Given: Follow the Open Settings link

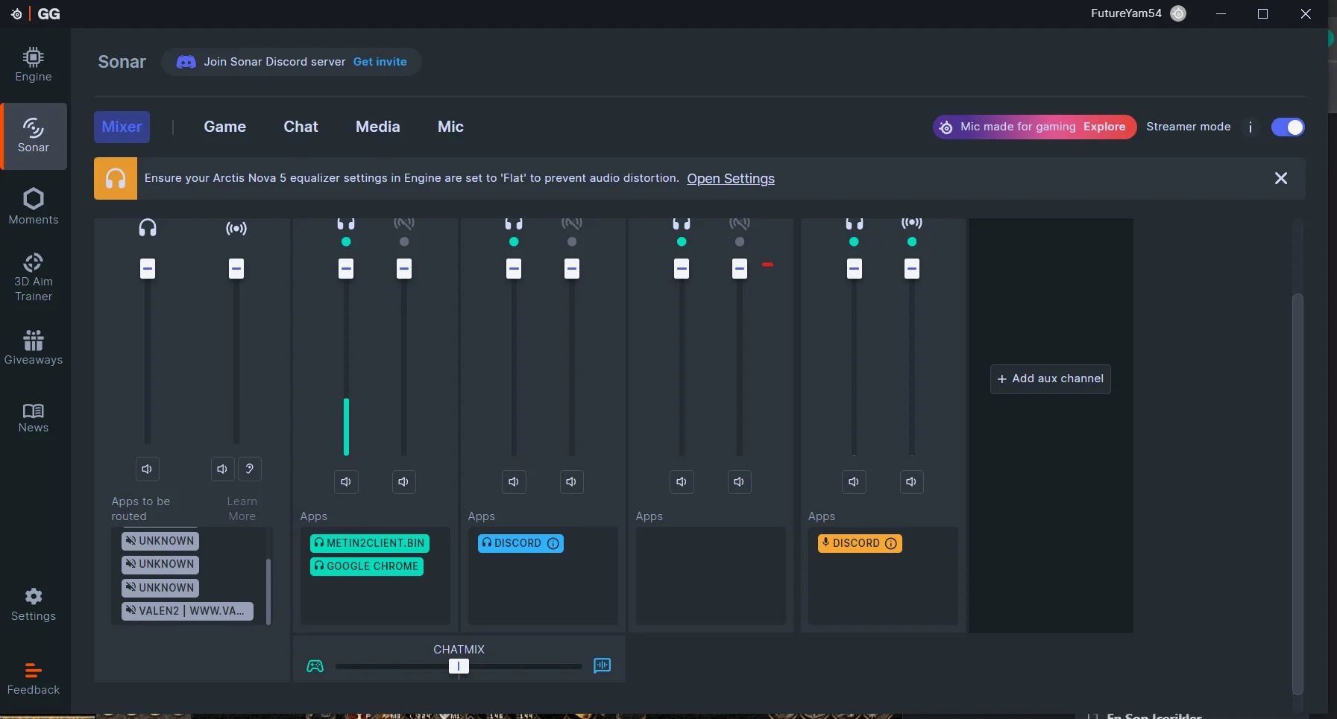Looking at the screenshot, I should 731,179.
